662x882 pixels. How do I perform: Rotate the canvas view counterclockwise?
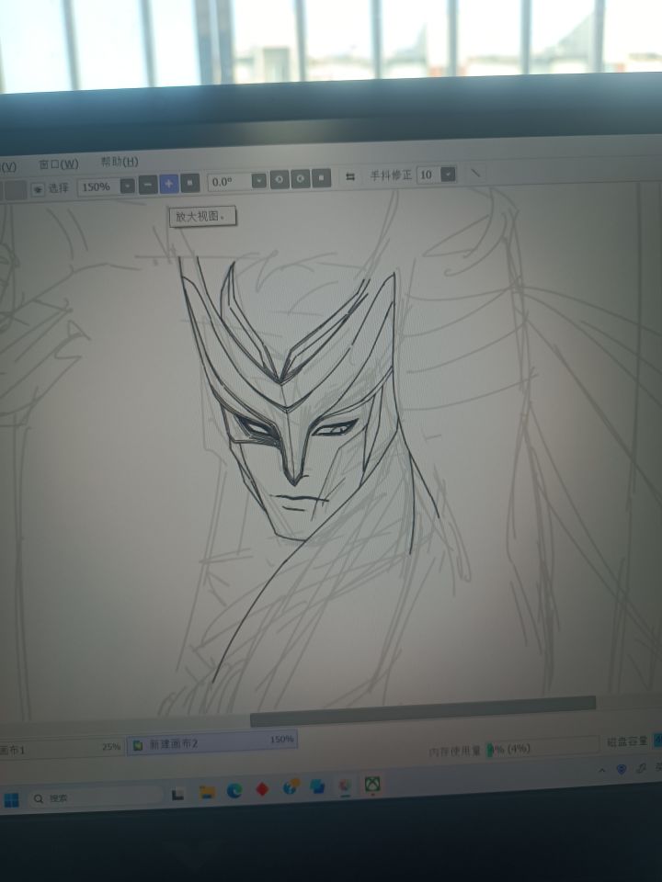coord(280,179)
